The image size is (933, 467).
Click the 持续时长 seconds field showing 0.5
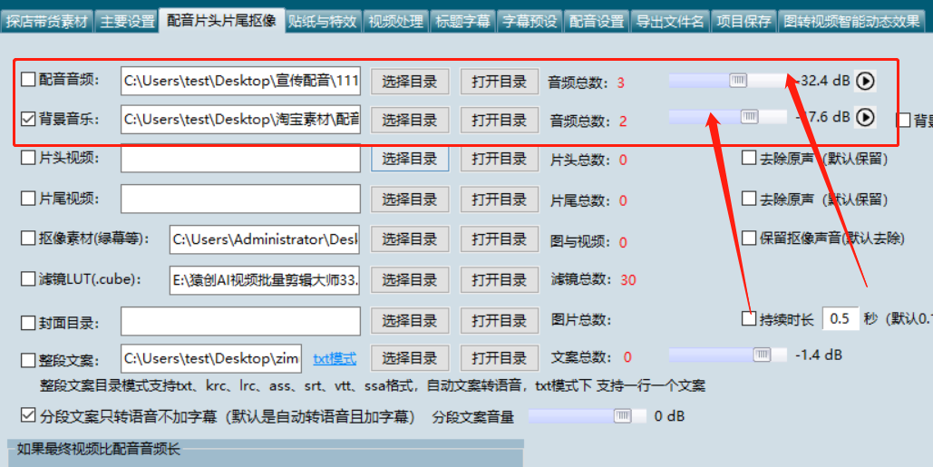pyautogui.click(x=841, y=319)
